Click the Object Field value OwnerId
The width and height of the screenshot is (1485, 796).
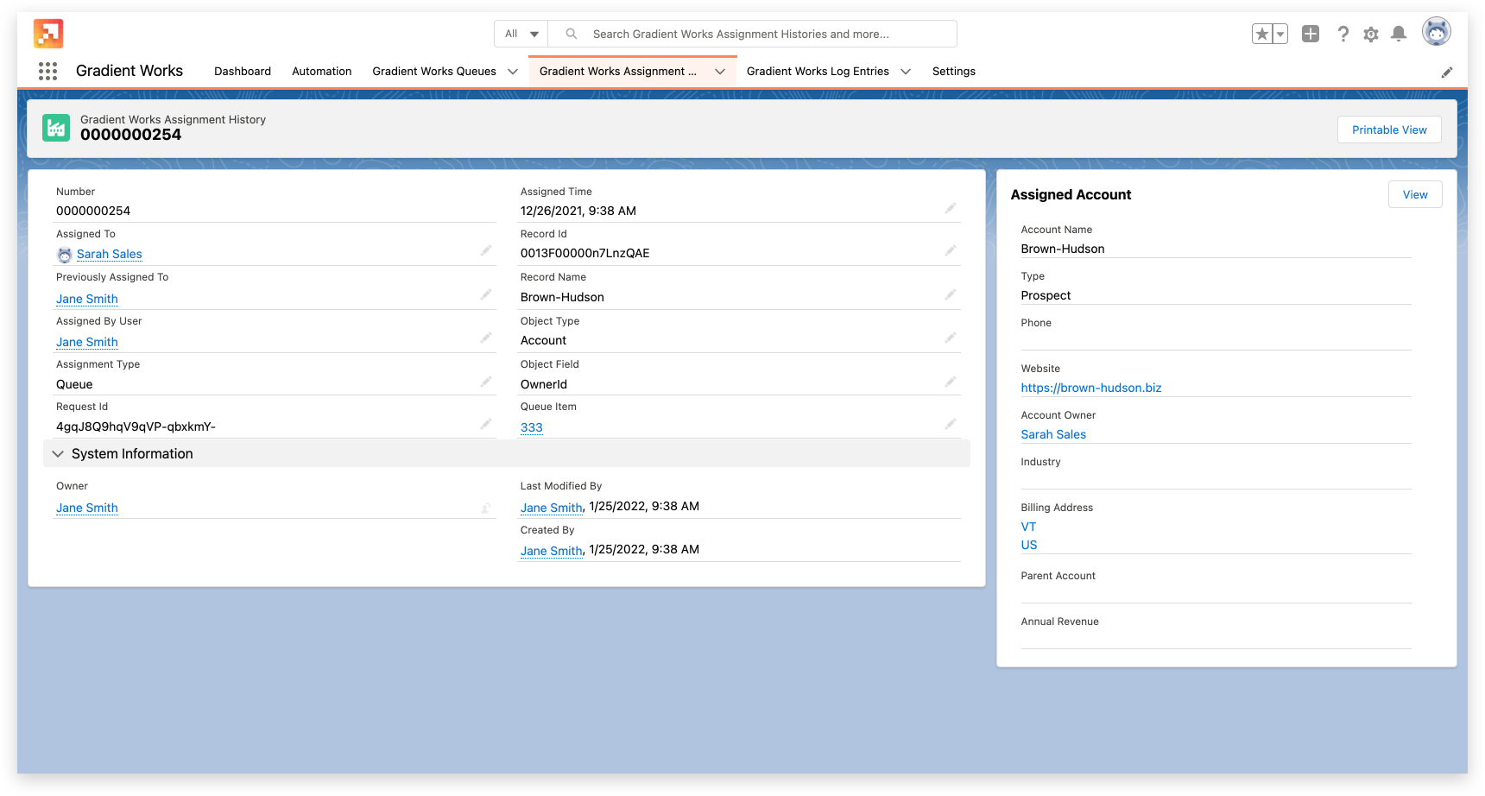point(544,384)
